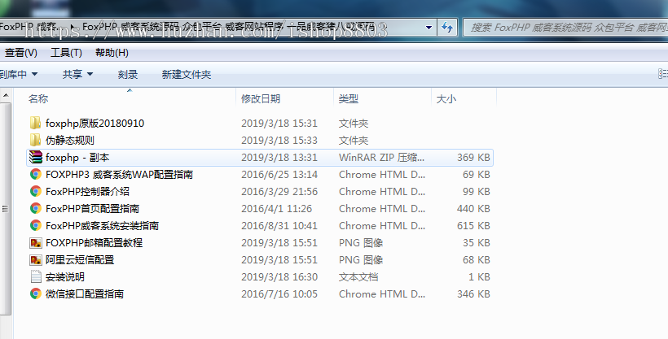Select file name 阿里云短信配置

pyautogui.click(x=80, y=260)
